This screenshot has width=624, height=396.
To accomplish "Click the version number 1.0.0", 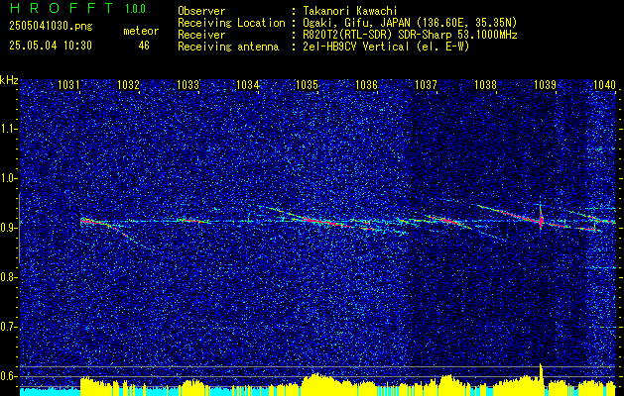I will 135,9.
